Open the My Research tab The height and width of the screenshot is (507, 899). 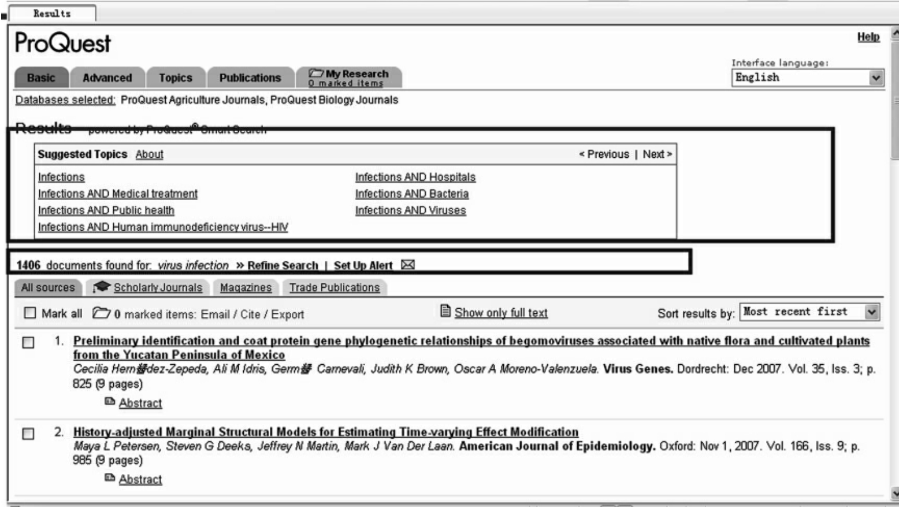click(348, 77)
